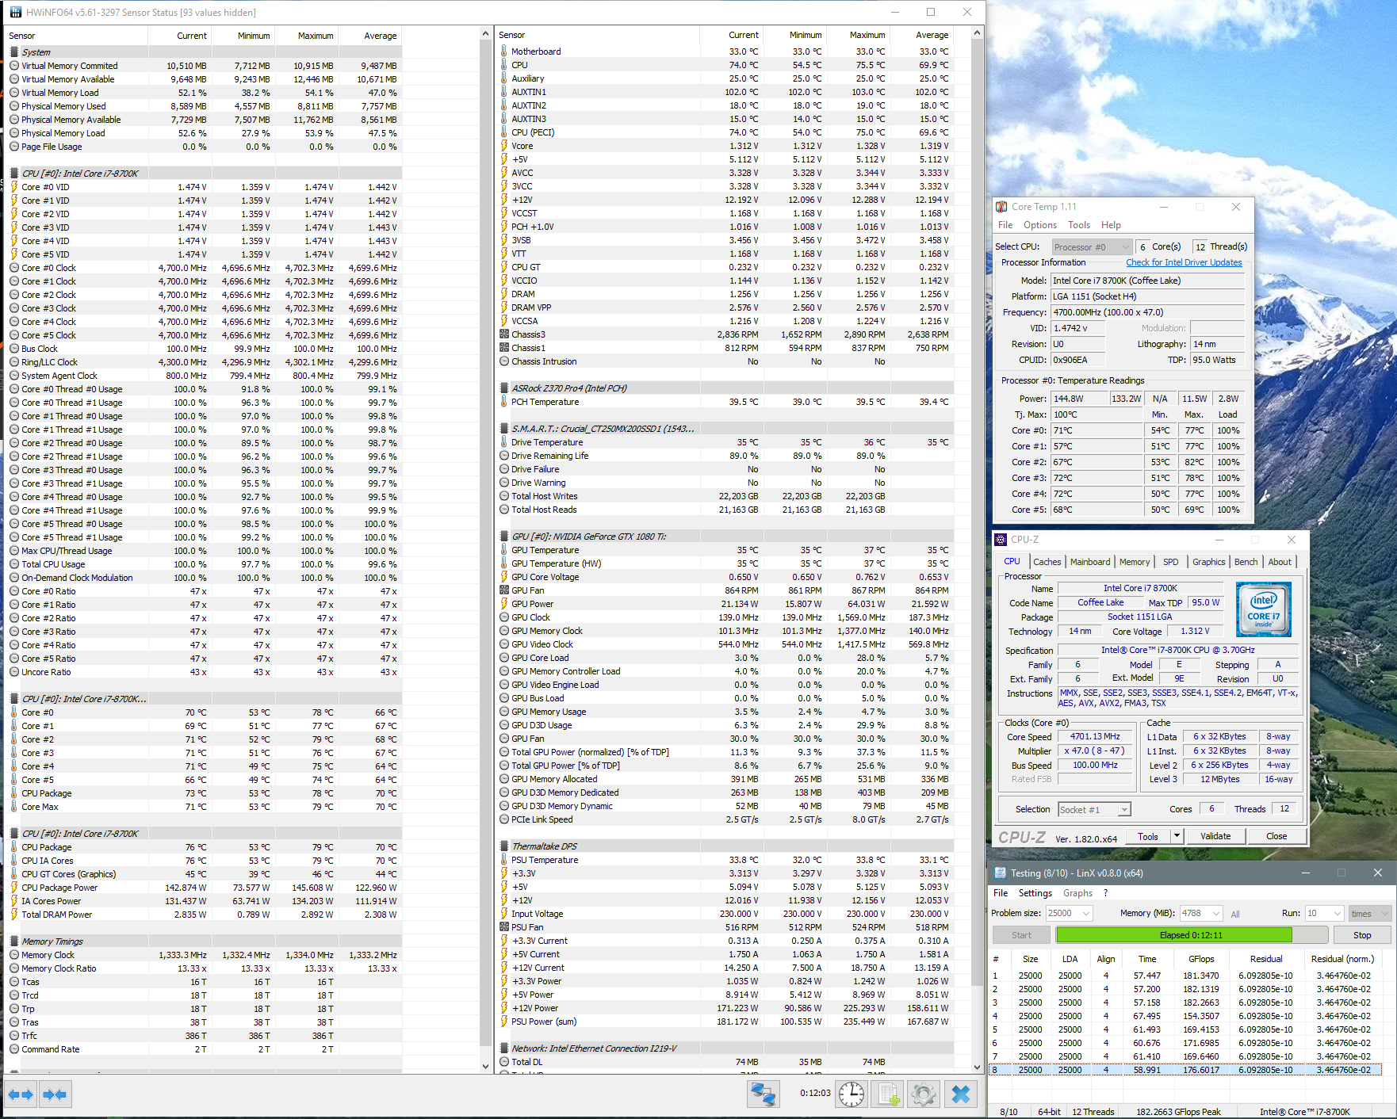Click HWiNFO collapse-columns inward arrows icon
Screen dimensions: 1397x1119
tap(55, 1094)
